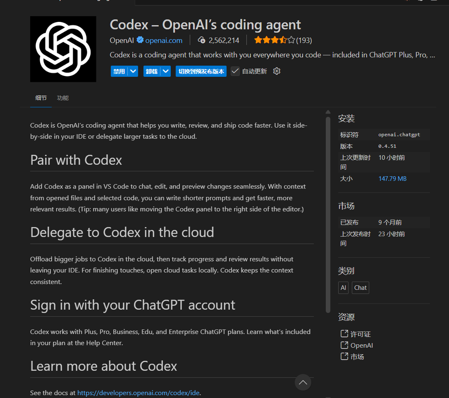Click the install count download icon
Screen dimensions: 449x398
(201, 40)
